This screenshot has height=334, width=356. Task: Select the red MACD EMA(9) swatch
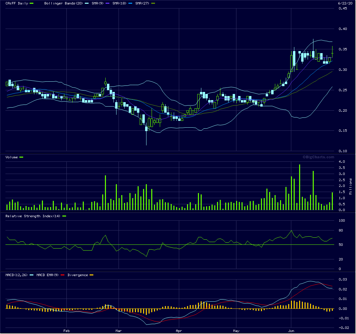tap(62, 275)
